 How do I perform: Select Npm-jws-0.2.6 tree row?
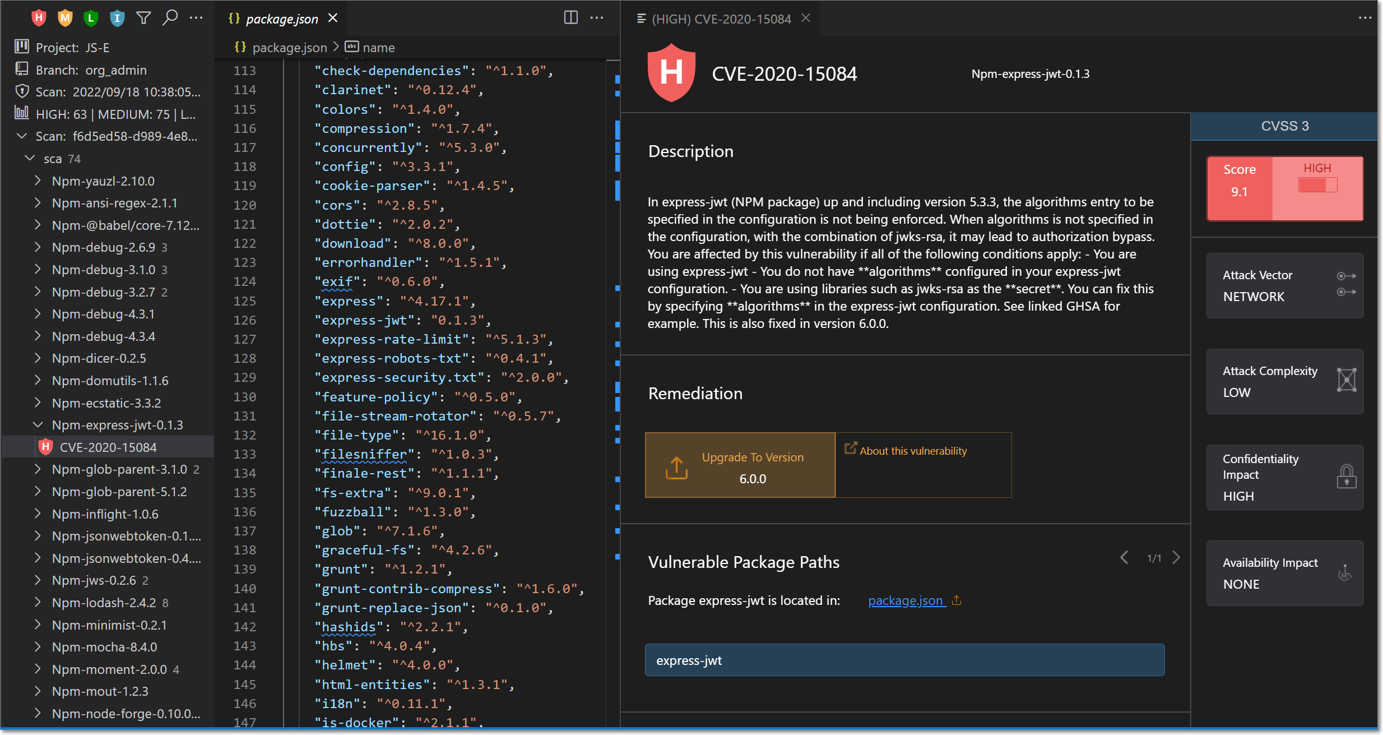point(108,580)
